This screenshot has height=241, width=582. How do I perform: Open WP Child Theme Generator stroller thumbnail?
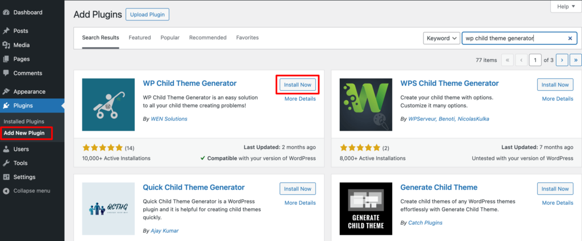pyautogui.click(x=109, y=105)
